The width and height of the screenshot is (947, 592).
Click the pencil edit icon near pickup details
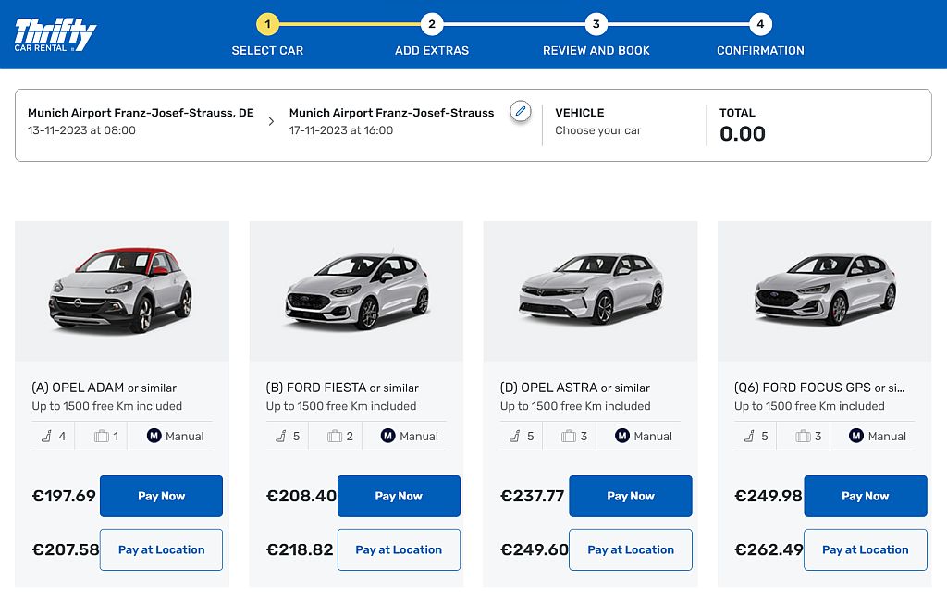click(520, 110)
